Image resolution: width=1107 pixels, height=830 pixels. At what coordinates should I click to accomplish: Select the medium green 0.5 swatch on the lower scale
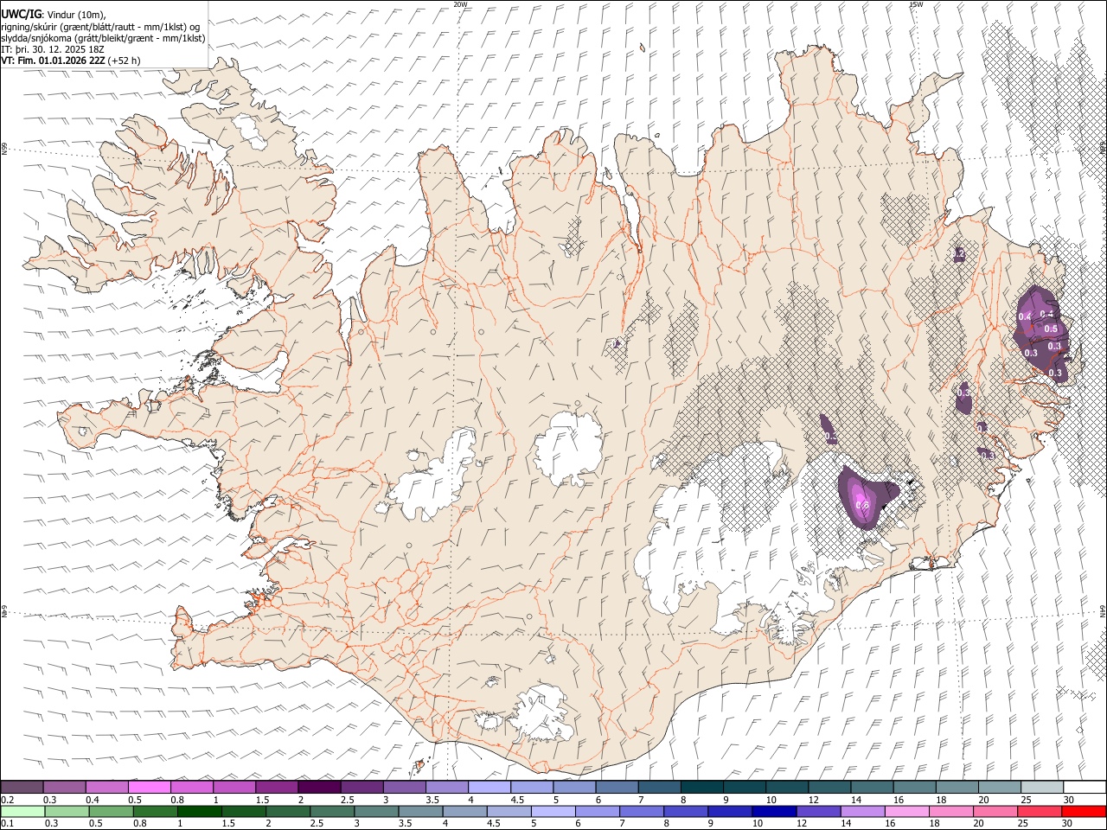click(111, 811)
